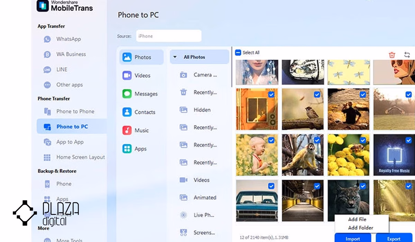Open the Live Photos album icon
The image size is (415, 242).
tap(183, 215)
